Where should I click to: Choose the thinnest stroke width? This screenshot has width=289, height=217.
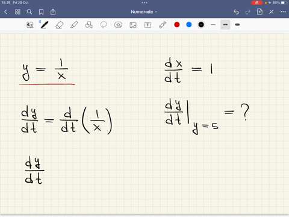coord(213,25)
